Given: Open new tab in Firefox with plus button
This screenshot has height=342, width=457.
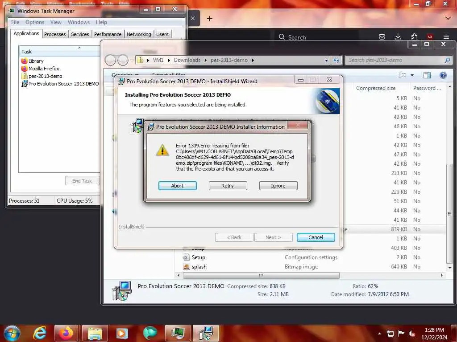Looking at the screenshot, I should click(x=210, y=19).
